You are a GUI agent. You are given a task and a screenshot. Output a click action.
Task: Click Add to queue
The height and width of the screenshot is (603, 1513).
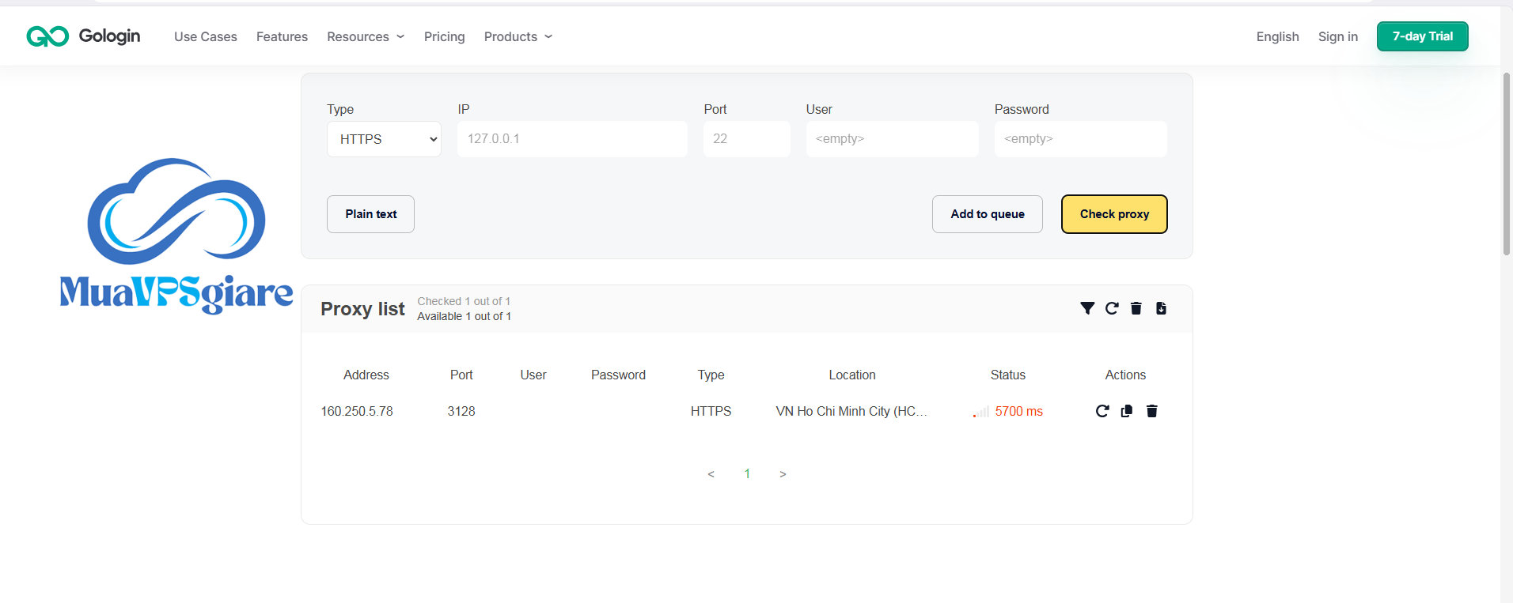coord(988,214)
